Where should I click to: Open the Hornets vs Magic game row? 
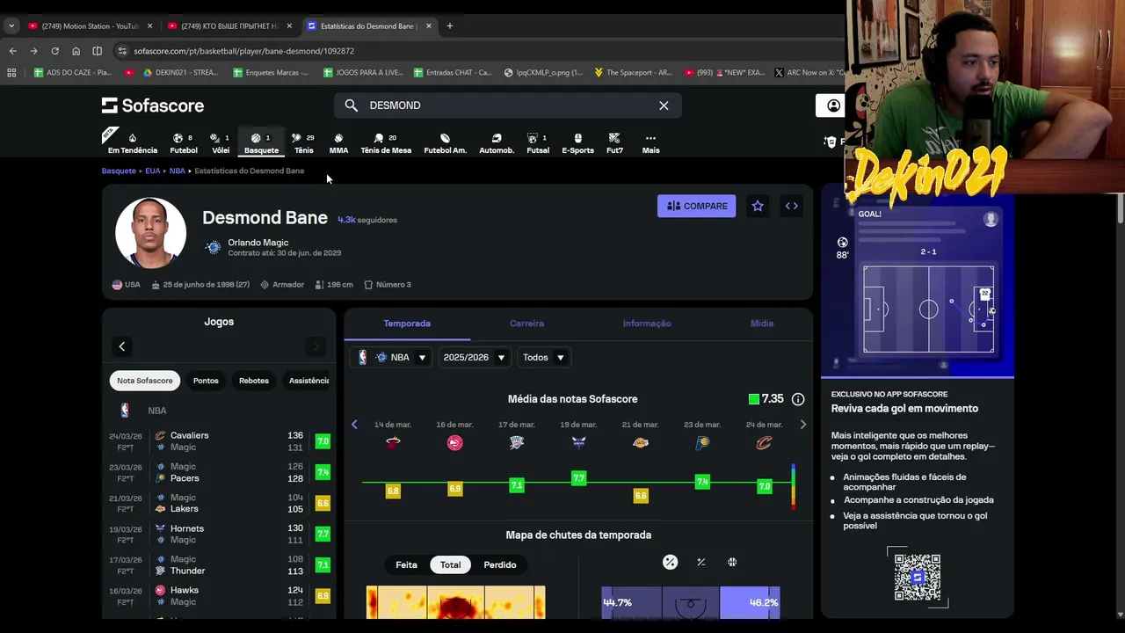pyautogui.click(x=219, y=535)
